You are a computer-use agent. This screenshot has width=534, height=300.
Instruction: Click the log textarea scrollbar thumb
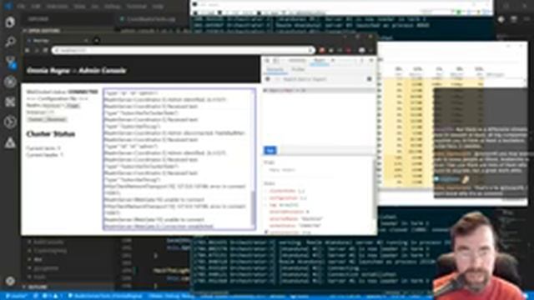253,207
